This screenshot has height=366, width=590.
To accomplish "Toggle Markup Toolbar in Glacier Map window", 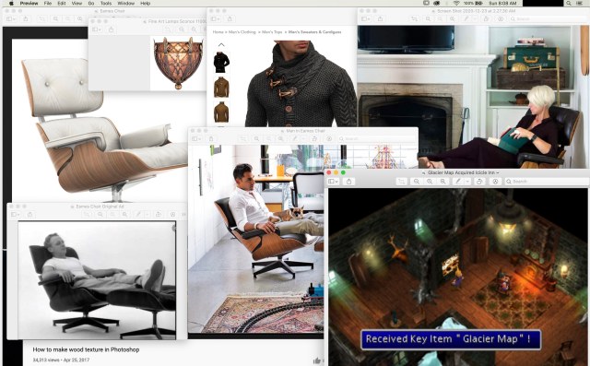I will coord(495,182).
